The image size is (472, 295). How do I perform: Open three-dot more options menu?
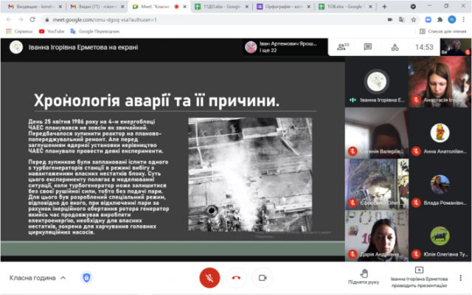tap(460, 277)
